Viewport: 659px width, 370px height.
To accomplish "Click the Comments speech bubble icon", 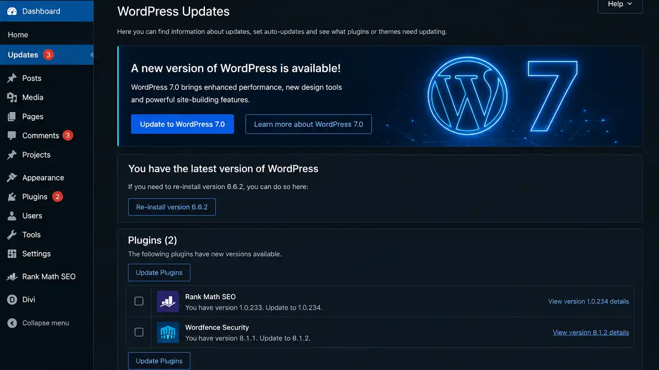I will coord(12,136).
